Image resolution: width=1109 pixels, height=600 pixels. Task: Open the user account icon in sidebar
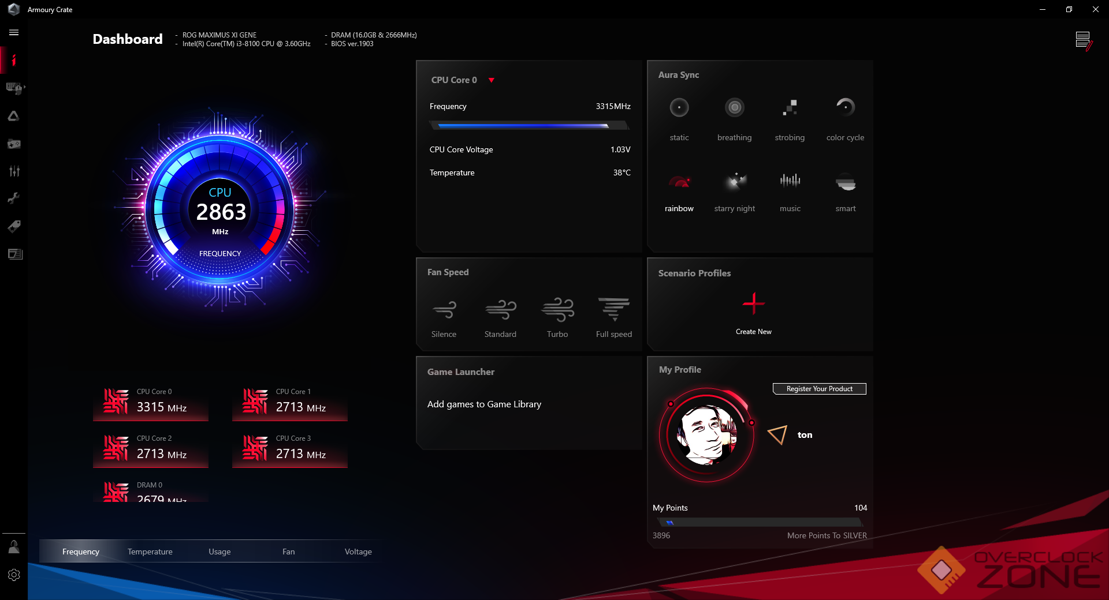pos(14,547)
